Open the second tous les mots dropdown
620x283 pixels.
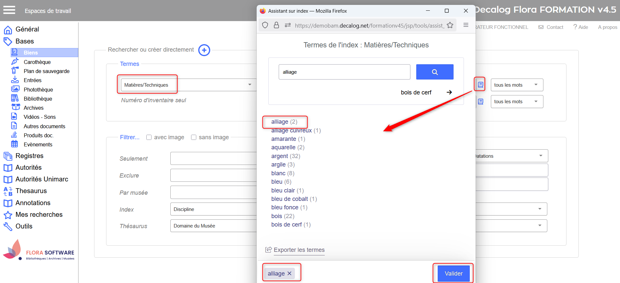tap(517, 102)
